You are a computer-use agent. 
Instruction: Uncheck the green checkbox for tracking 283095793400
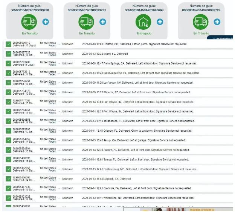pyautogui.click(x=8, y=63)
